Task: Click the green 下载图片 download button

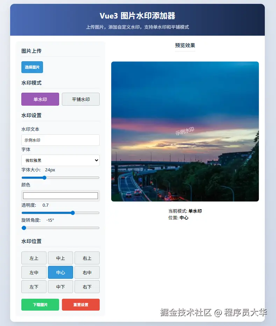Action: pos(40,305)
